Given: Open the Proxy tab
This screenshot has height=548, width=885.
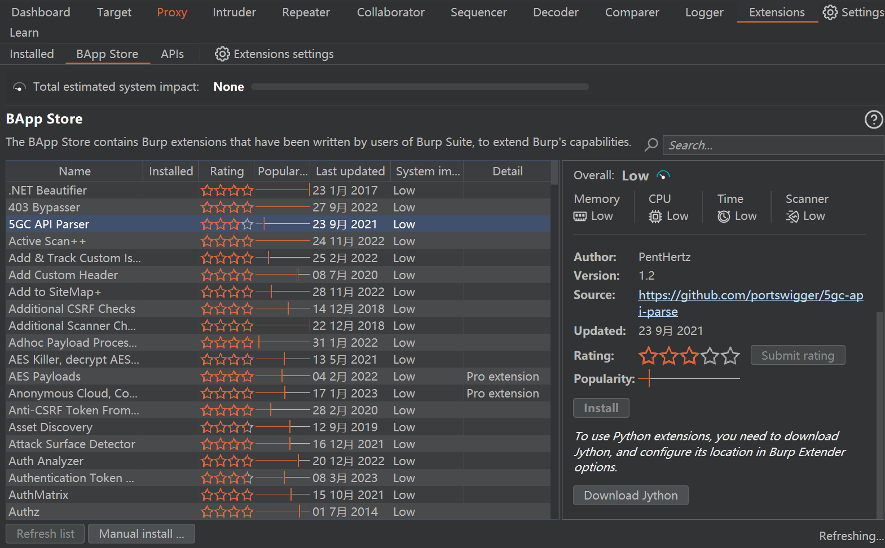Looking at the screenshot, I should pos(172,12).
